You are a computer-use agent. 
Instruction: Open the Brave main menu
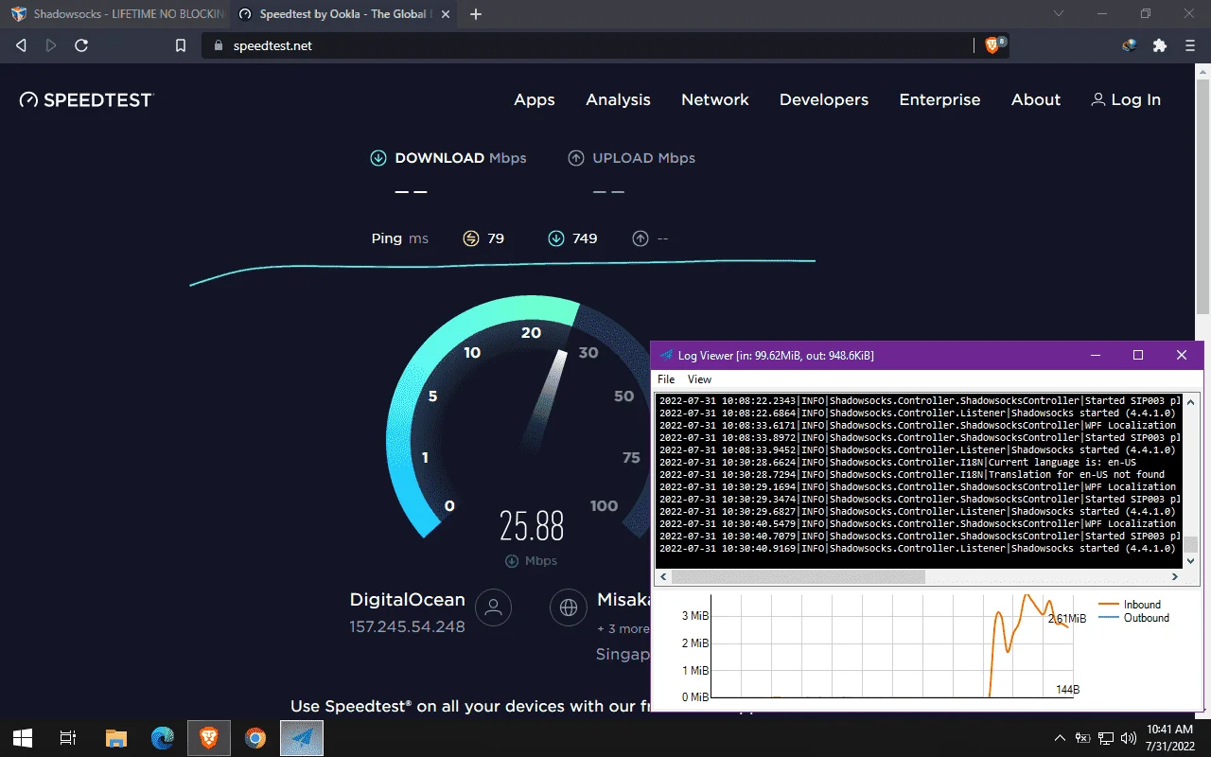1190,45
